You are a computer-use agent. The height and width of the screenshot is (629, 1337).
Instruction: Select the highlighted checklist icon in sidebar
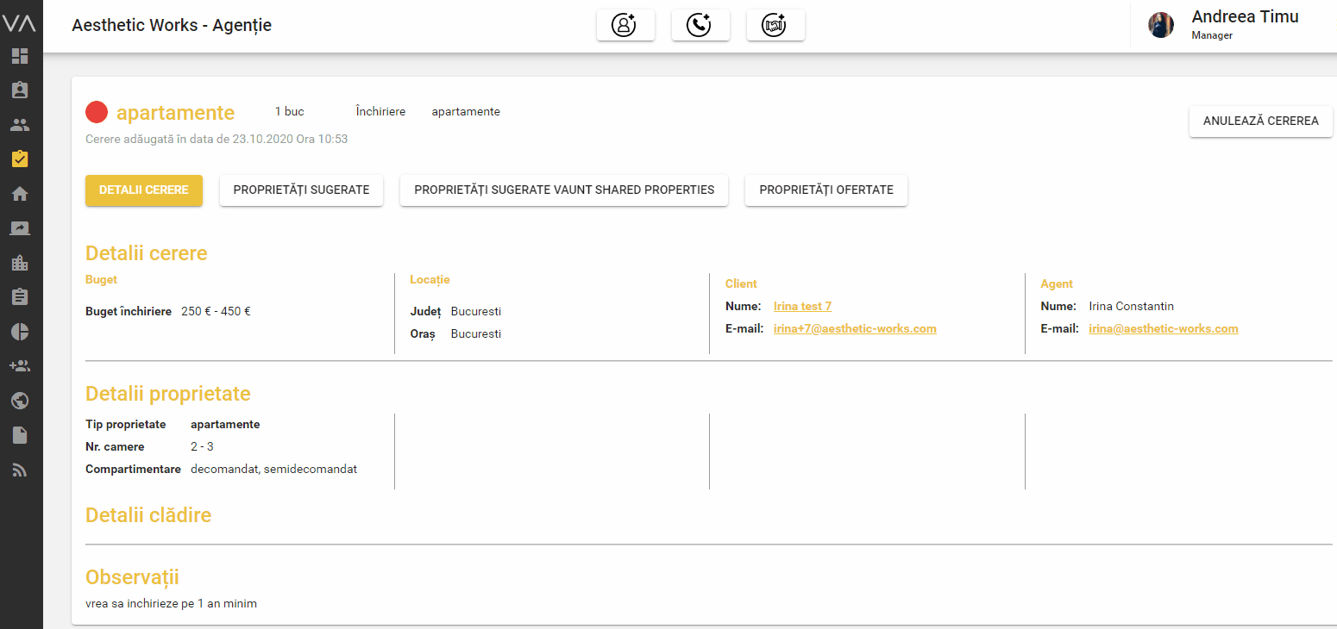tap(20, 159)
